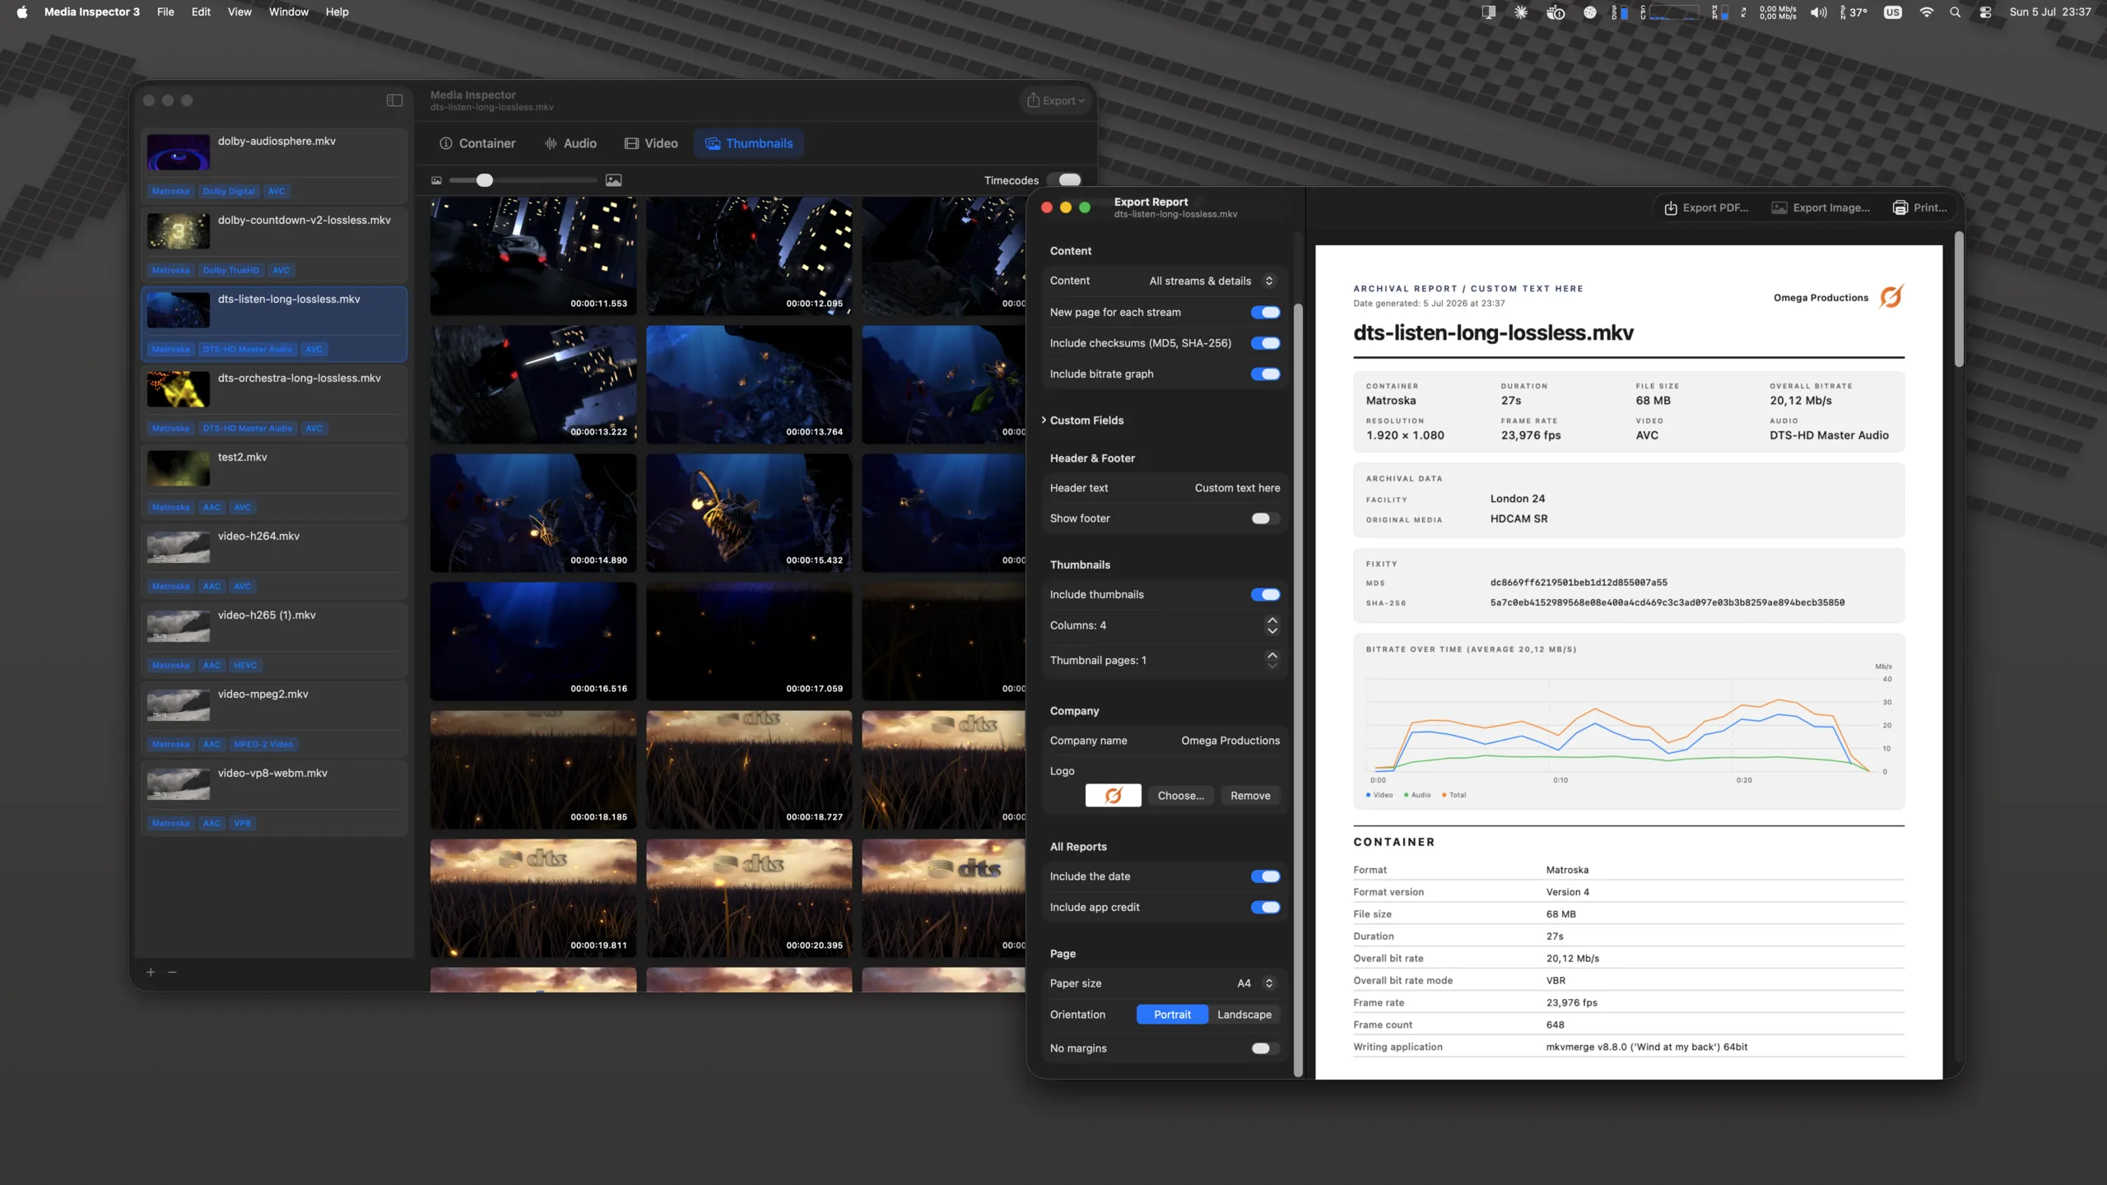Disable New page for each stream

(x=1265, y=312)
